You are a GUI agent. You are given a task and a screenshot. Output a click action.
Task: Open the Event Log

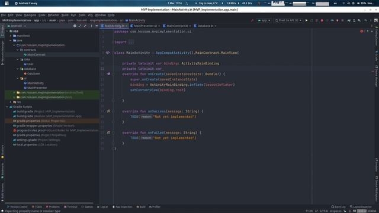338,206
